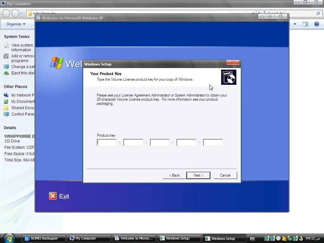Click the Safely Remove Hardware tray icon
The image size is (324, 243).
(x=290, y=238)
